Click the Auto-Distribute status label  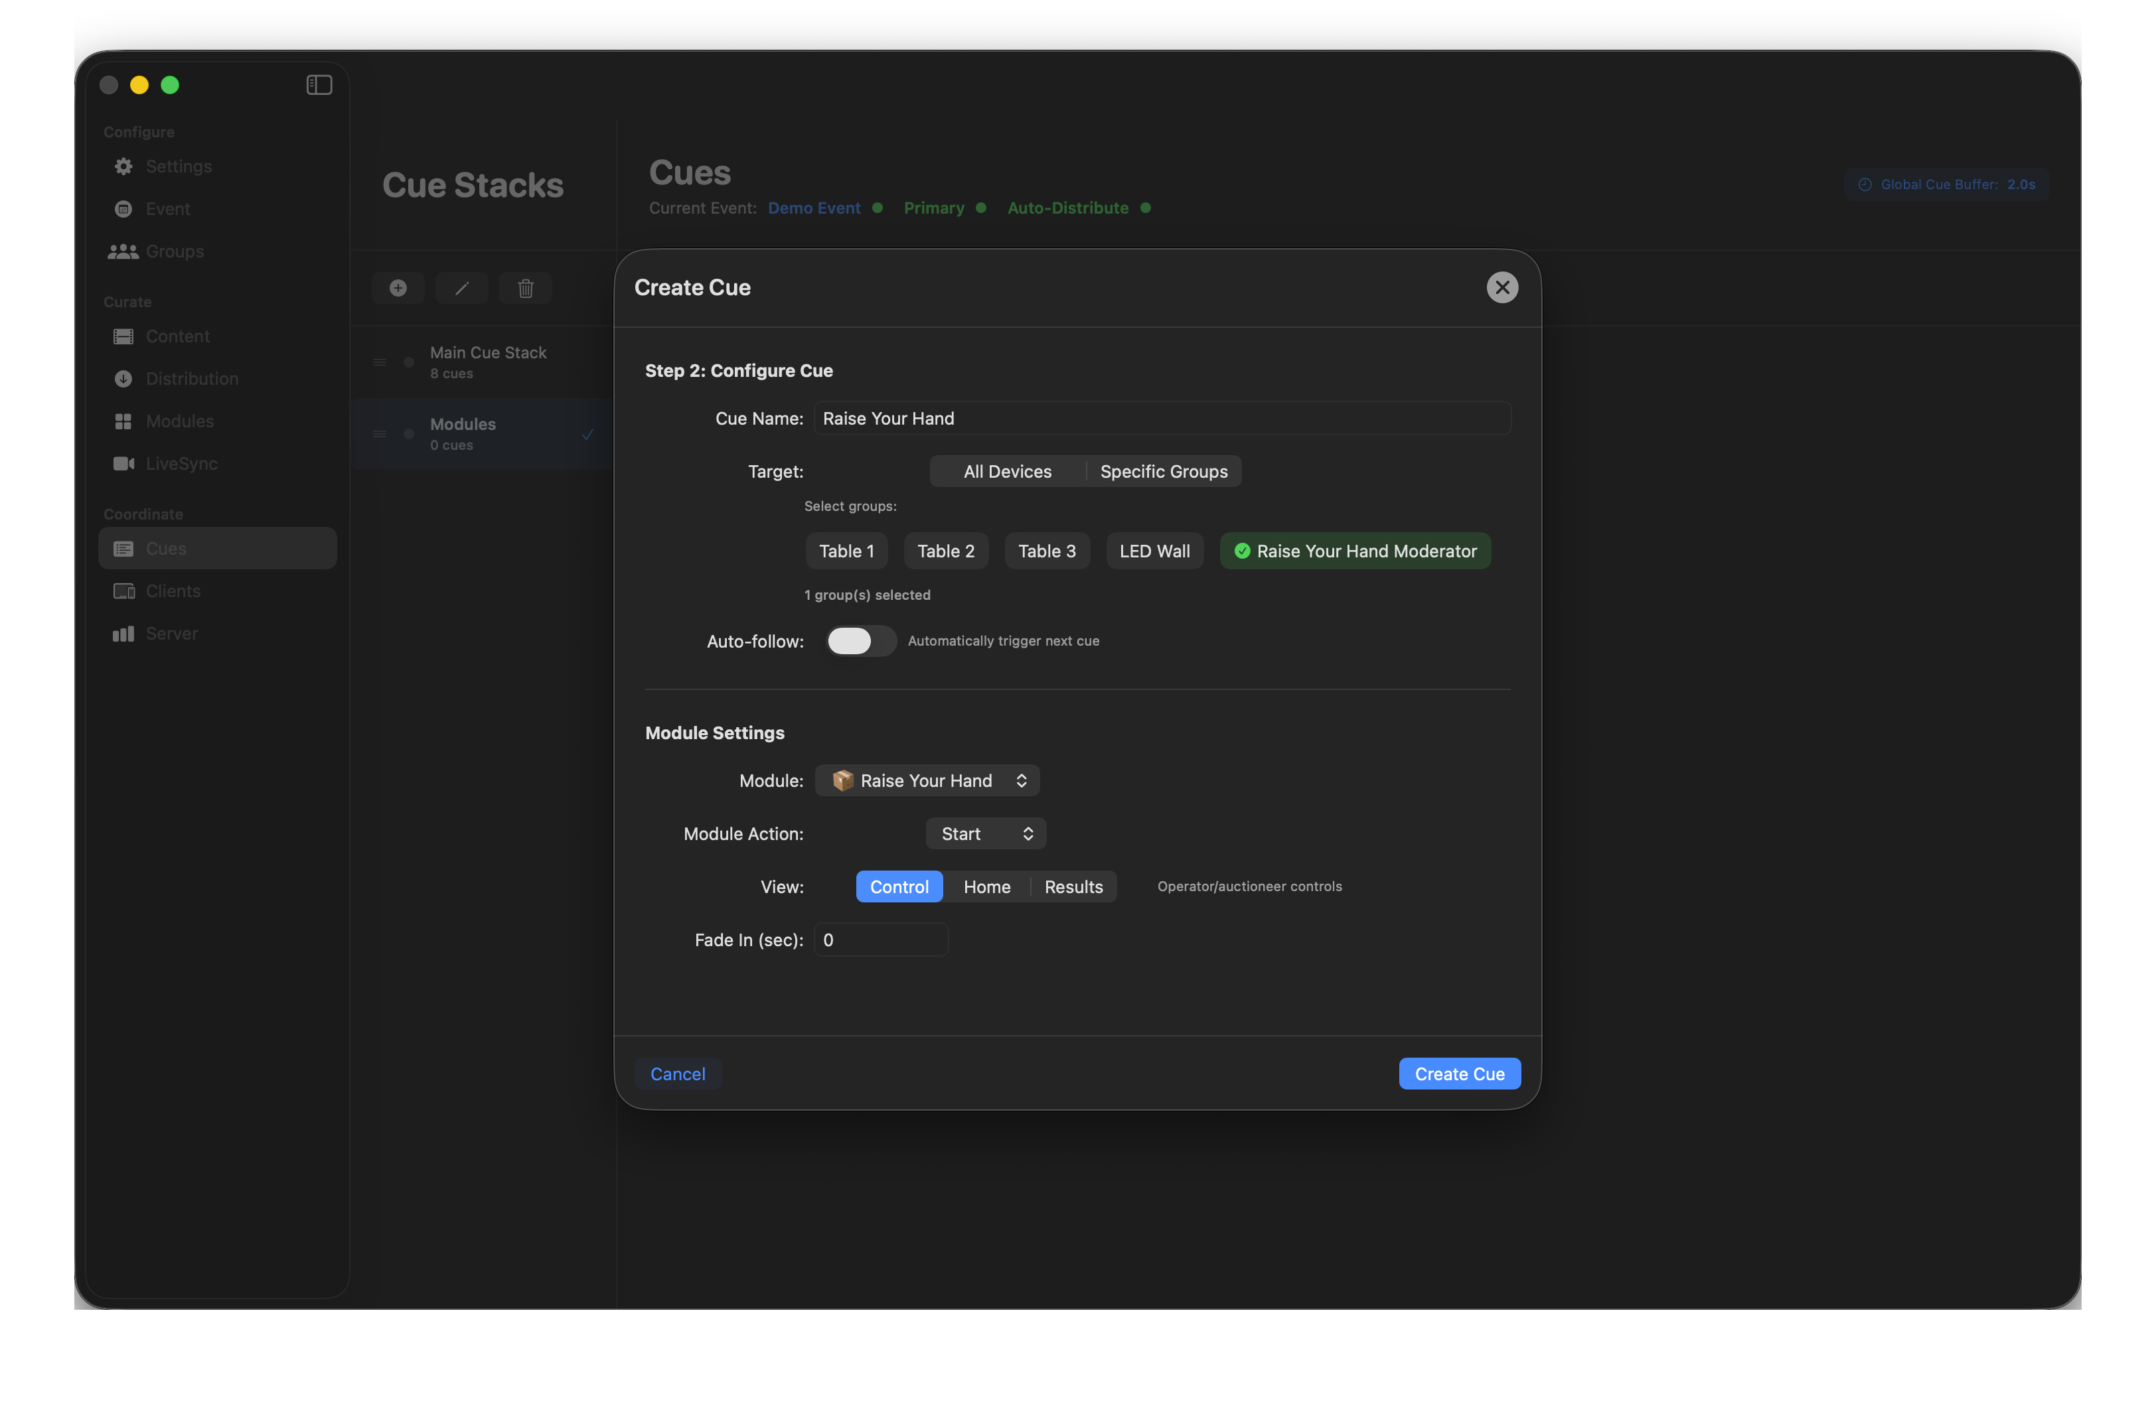click(1068, 208)
